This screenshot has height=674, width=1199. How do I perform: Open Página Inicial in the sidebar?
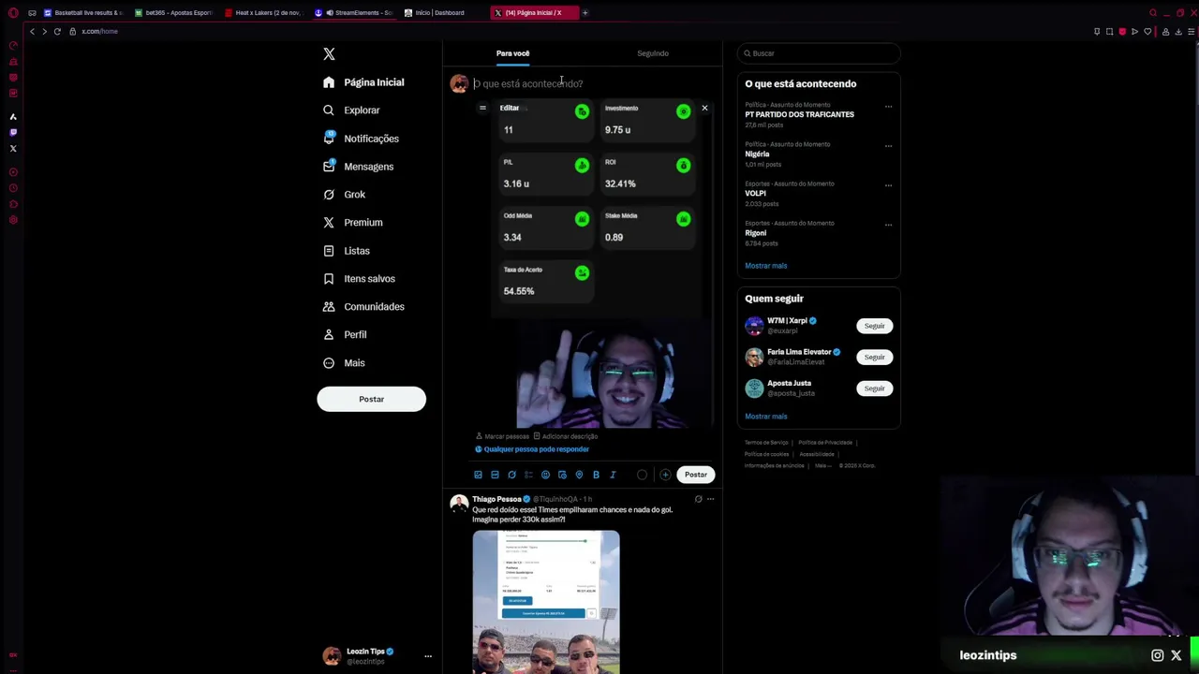pos(363,82)
